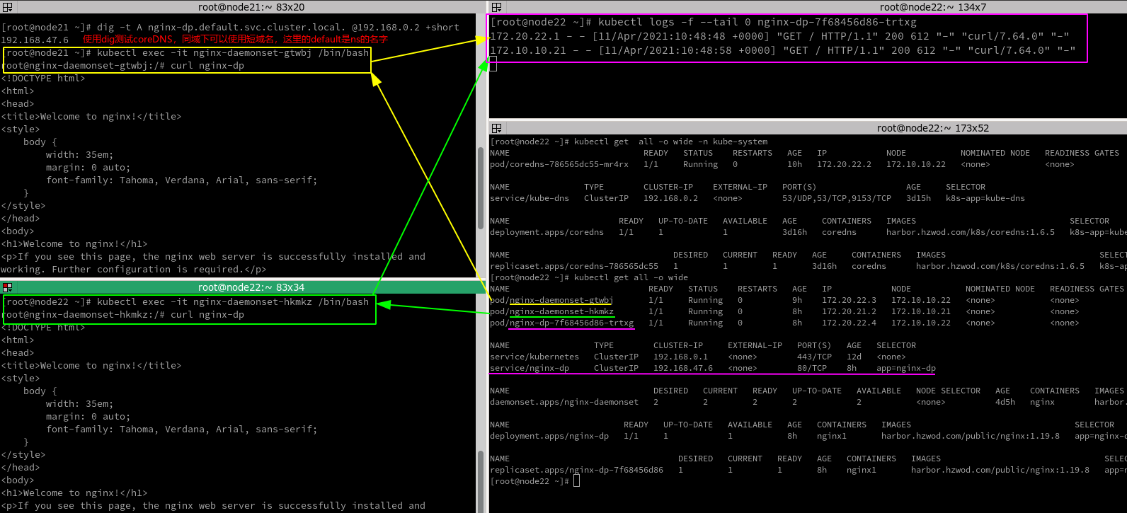This screenshot has width=1127, height=513.
Task: Select 192.168.47.6 dig output in node21 pane
Action: click(35, 40)
